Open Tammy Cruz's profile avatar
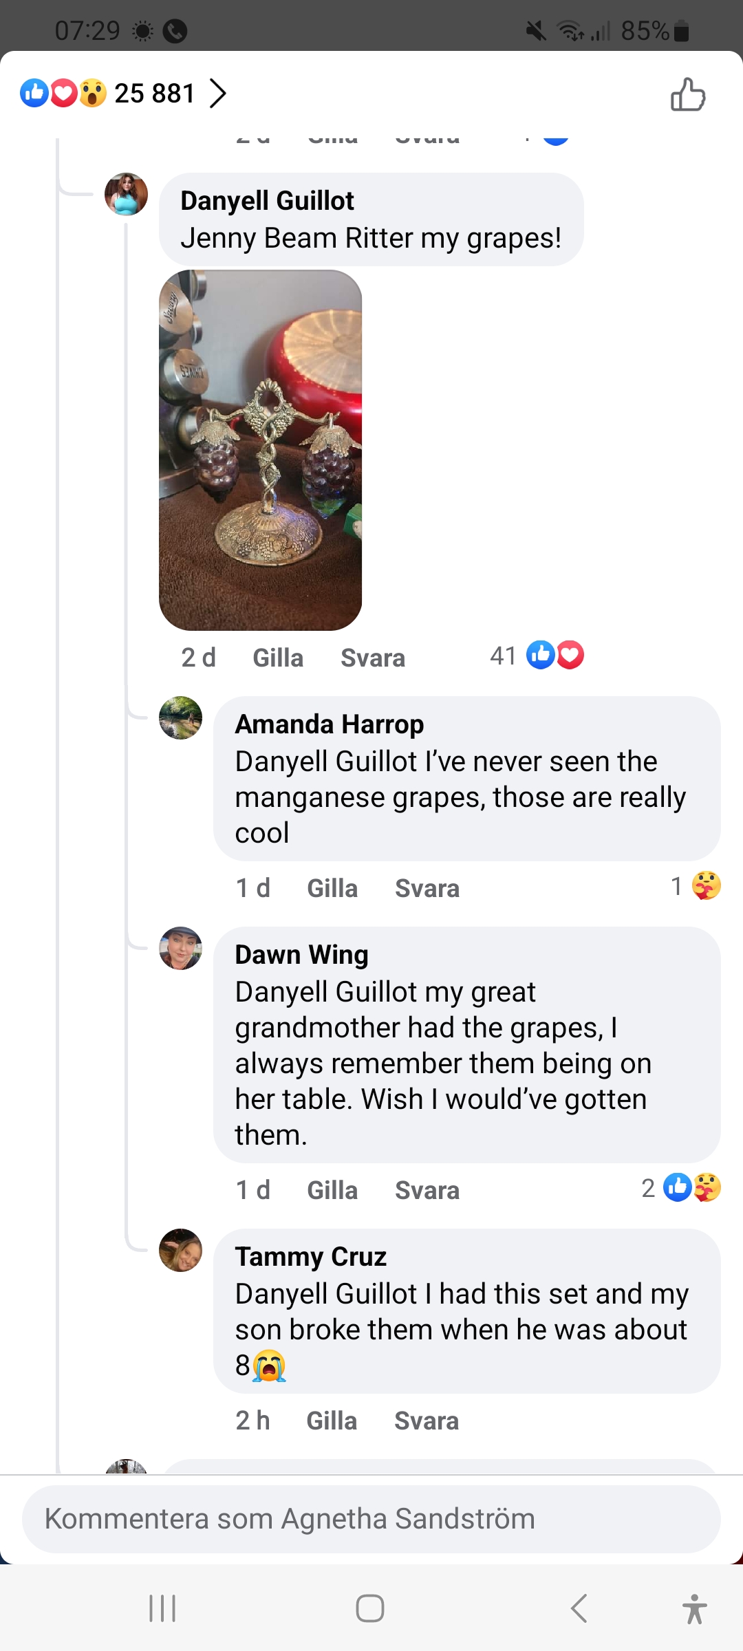Image resolution: width=743 pixels, height=1651 pixels. click(x=180, y=1250)
